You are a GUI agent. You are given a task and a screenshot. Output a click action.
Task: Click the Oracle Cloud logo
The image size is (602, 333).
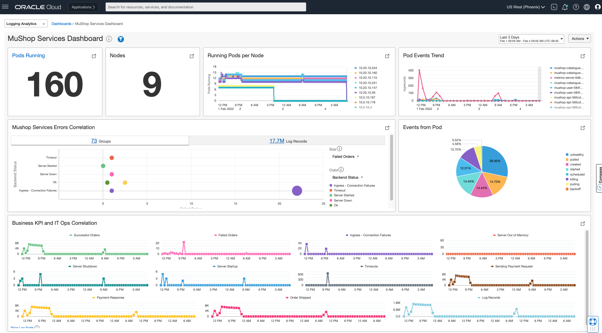[38, 7]
